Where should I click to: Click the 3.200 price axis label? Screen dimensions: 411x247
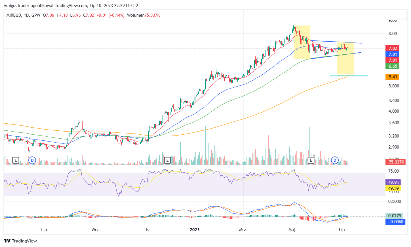[x=394, y=136]
